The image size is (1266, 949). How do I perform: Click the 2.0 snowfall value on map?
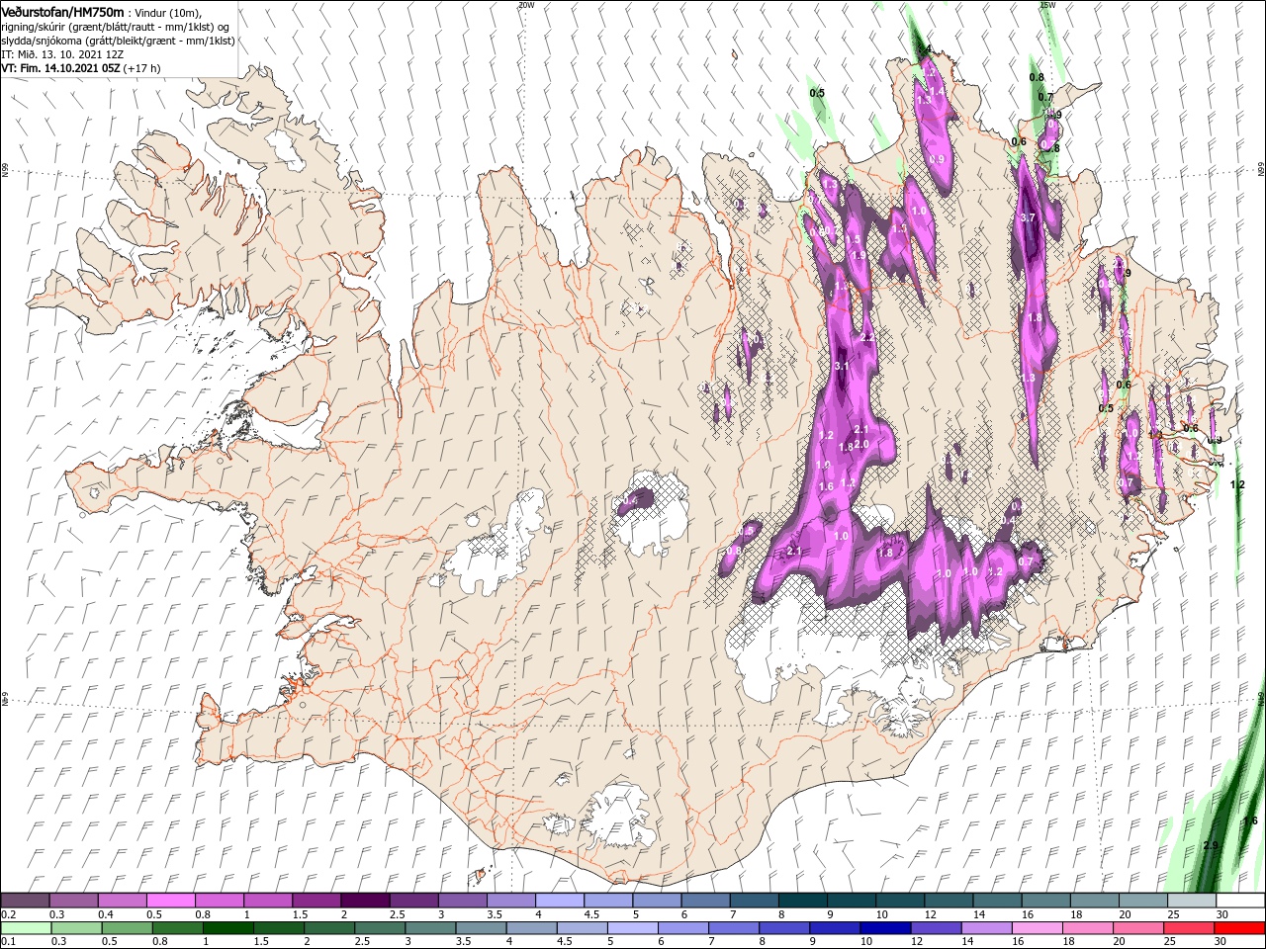(x=861, y=444)
